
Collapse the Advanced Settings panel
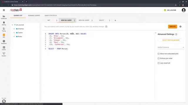click(155, 33)
